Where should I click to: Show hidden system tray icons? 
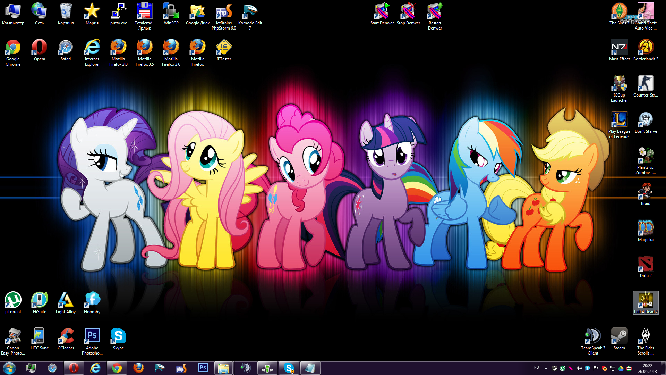[546, 368]
